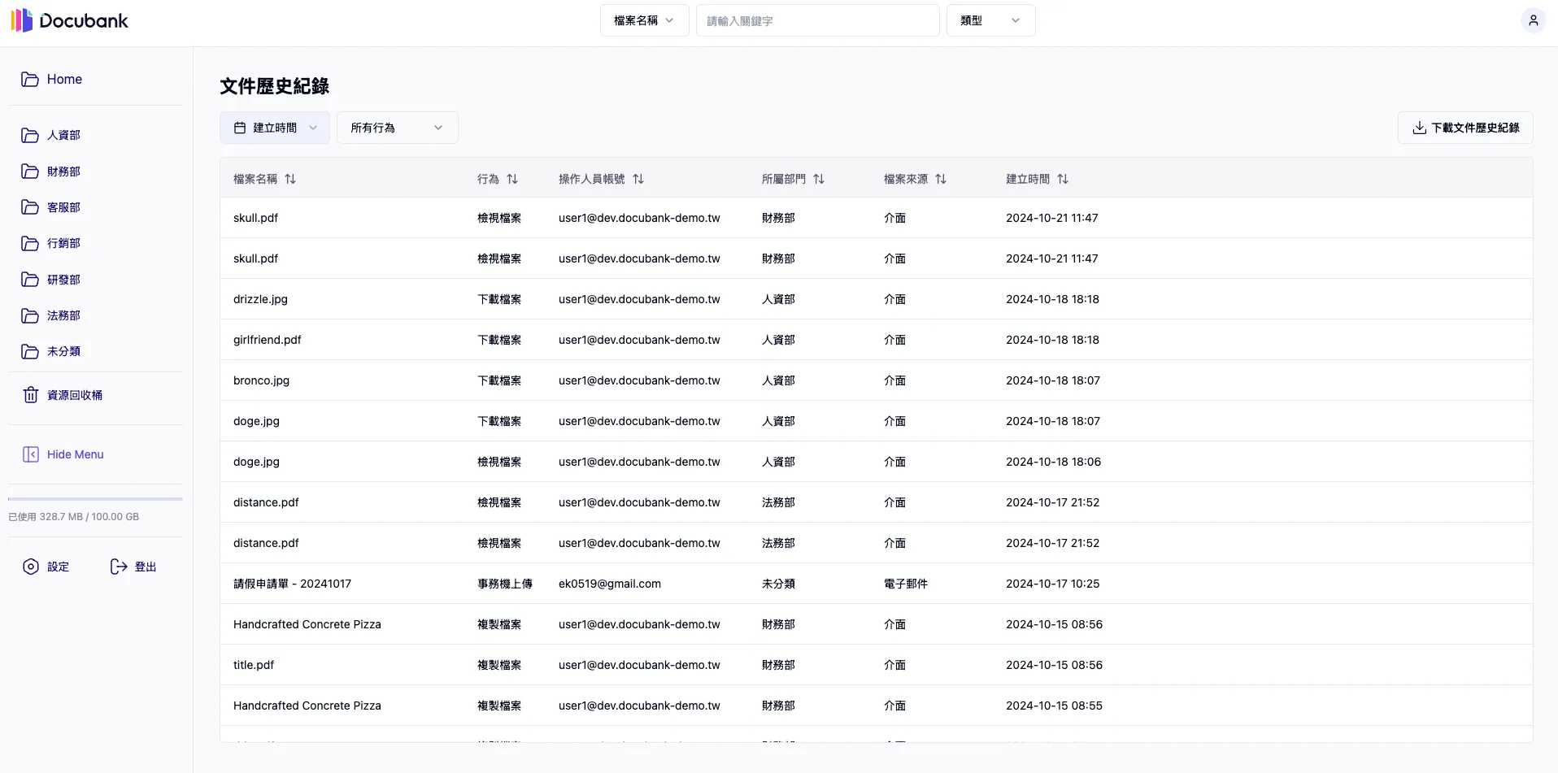Click the 下載文件歷史紀錄 download button
The image size is (1558, 773).
coord(1464,128)
